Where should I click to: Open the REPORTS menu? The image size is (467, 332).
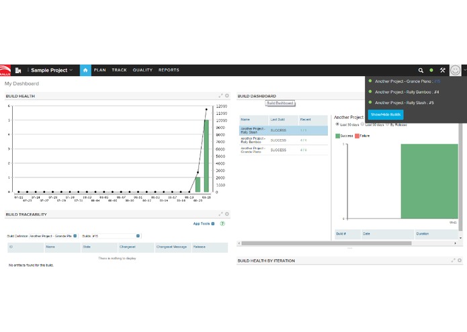click(x=169, y=70)
